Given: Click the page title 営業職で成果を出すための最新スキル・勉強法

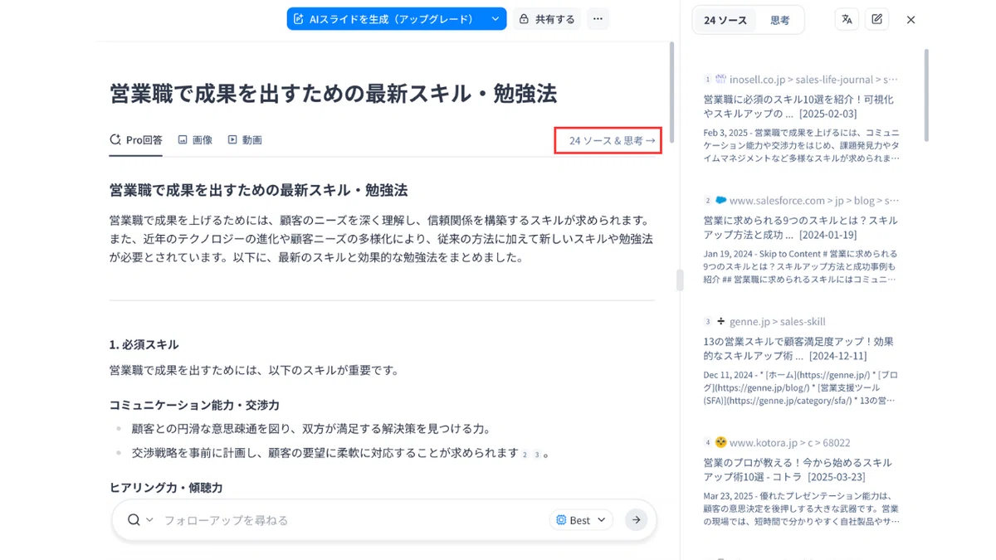Looking at the screenshot, I should 333,93.
